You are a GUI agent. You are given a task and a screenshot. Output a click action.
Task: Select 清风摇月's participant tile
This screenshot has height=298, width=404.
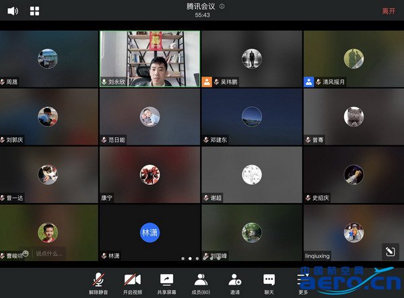pos(353,59)
